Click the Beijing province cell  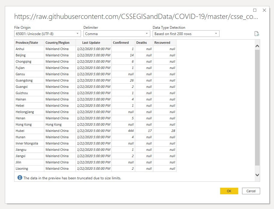[x=29, y=55]
